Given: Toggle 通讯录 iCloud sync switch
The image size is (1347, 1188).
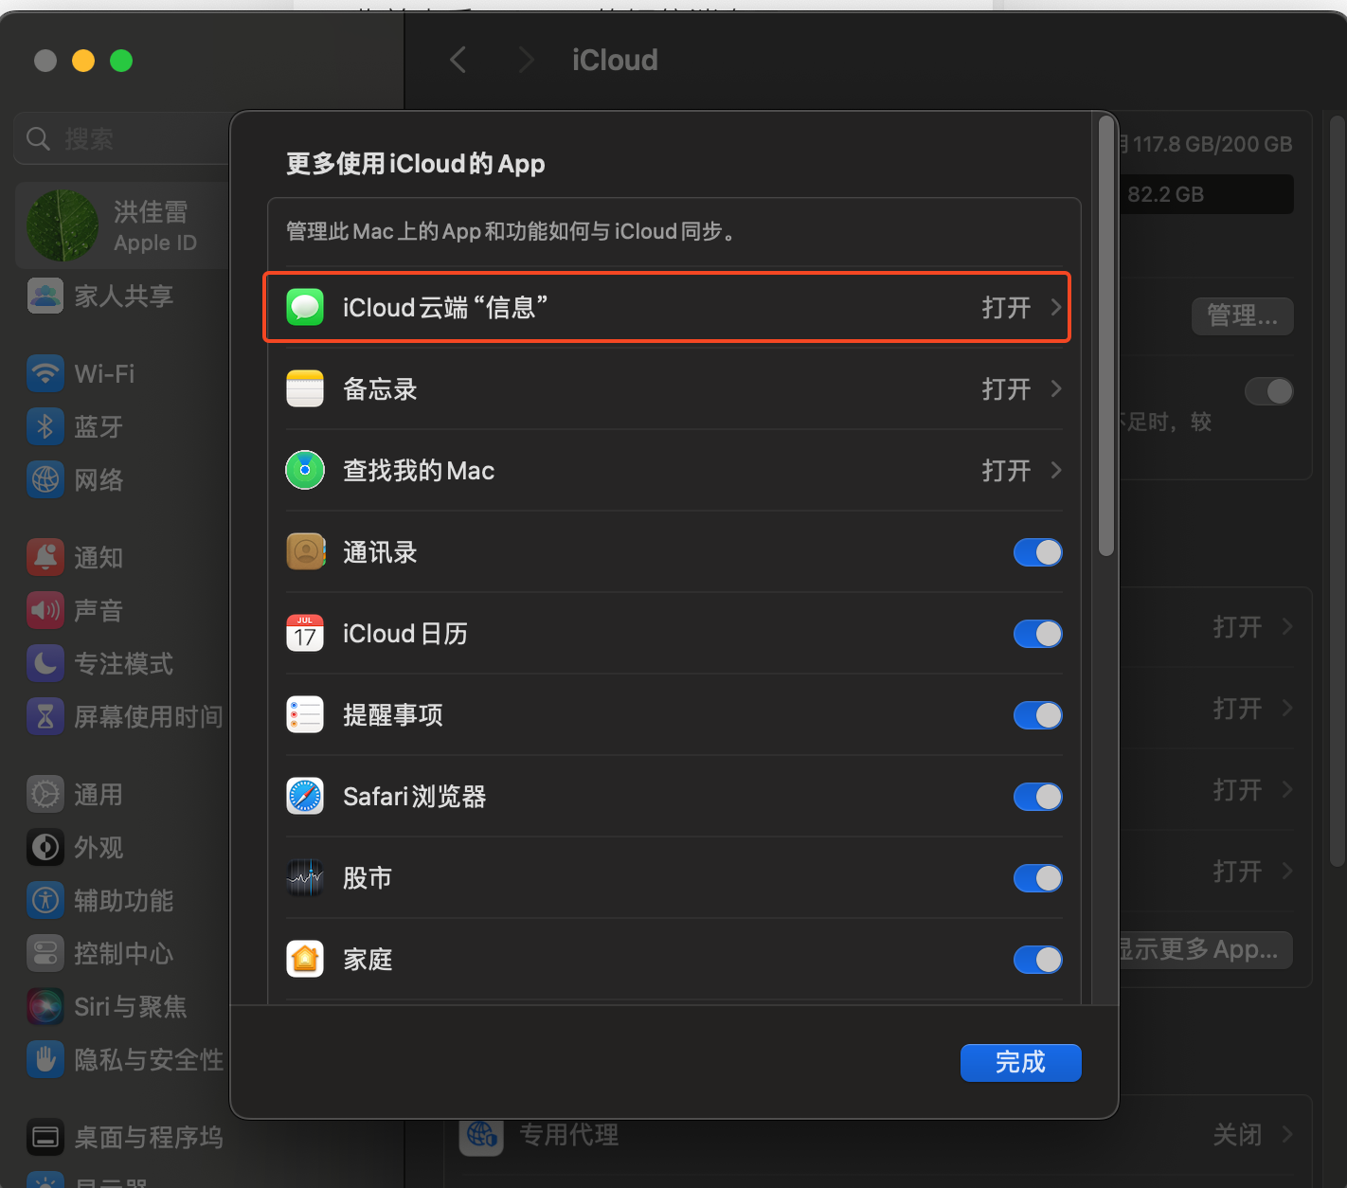Looking at the screenshot, I should coord(1037,552).
